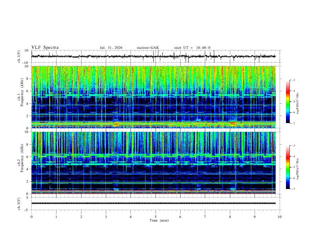Image resolution: width=315 pixels, height=243 pixels.
Task: Click the time axis tick labeled 5
Action: tap(156, 217)
